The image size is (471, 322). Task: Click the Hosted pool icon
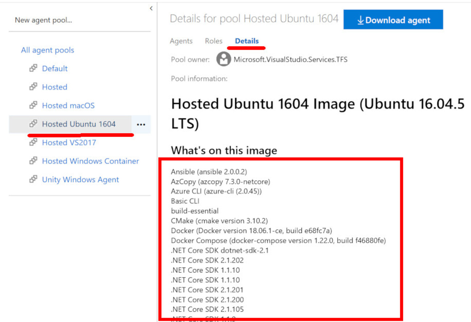(33, 87)
